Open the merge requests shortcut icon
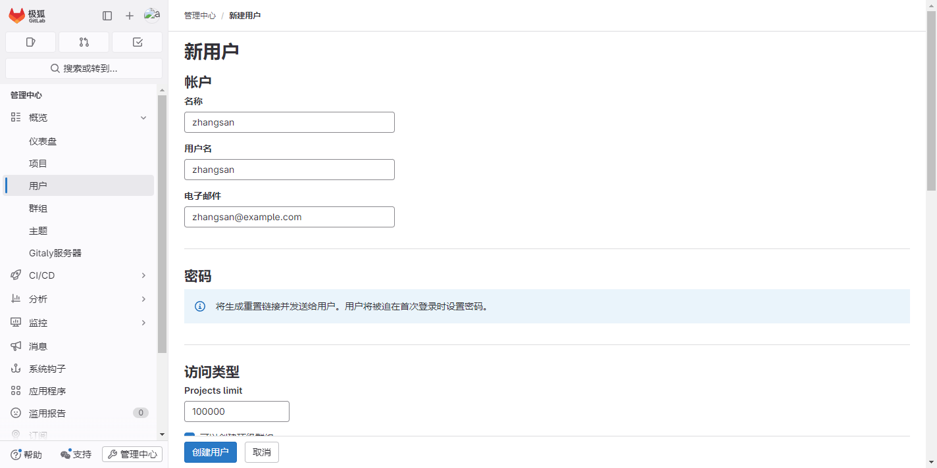The width and height of the screenshot is (937, 468). (x=84, y=42)
